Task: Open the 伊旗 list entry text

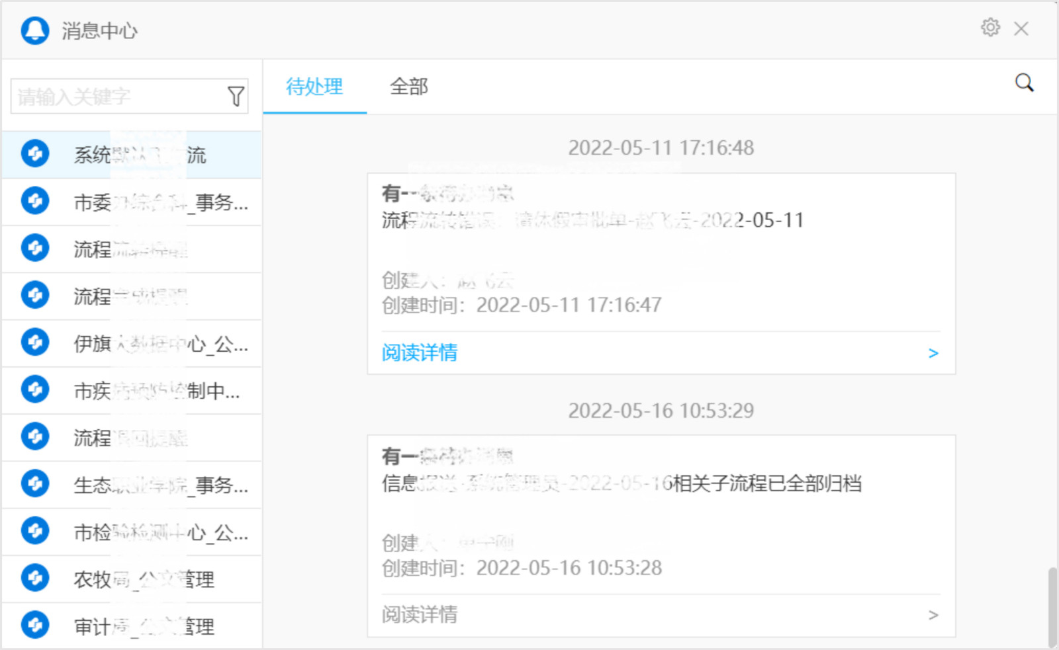Action: pos(161,344)
